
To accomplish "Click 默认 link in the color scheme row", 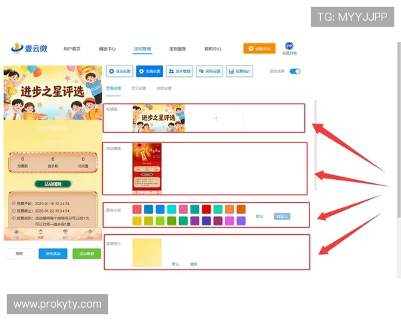I will click(259, 216).
